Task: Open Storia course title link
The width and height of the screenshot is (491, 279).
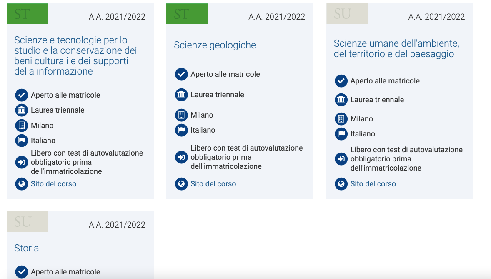Action: (x=27, y=248)
